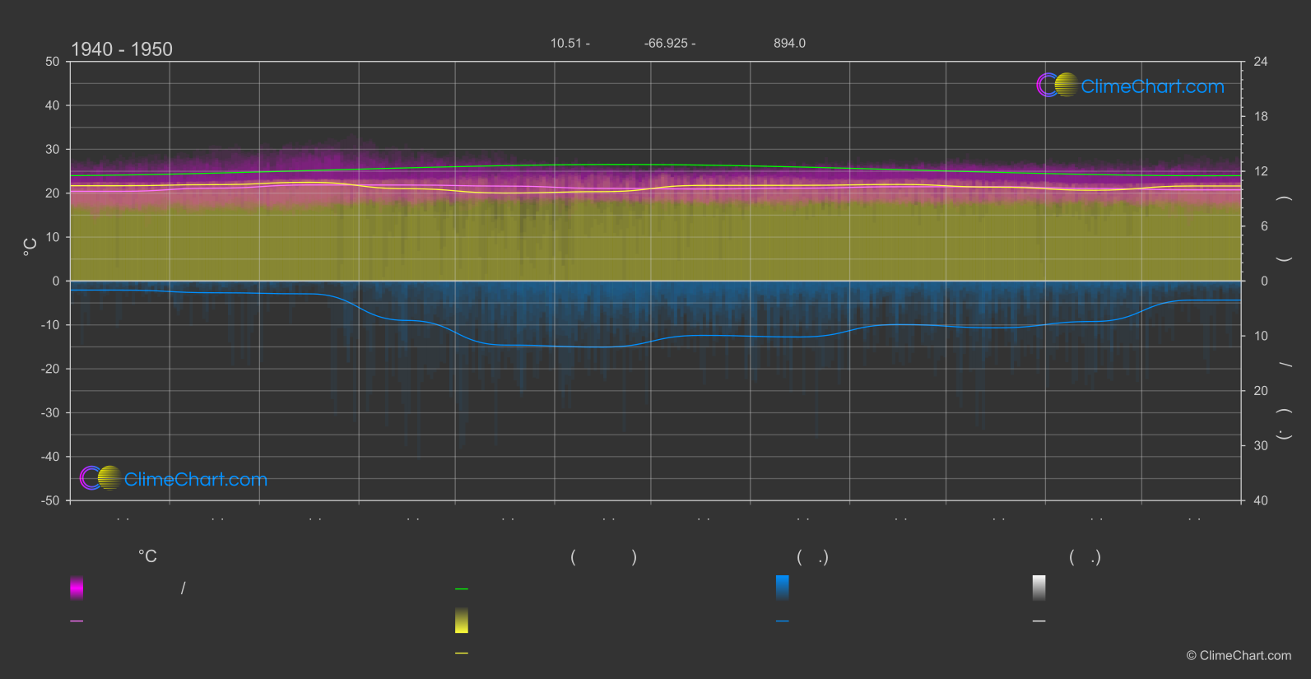Image resolution: width=1311 pixels, height=679 pixels.
Task: Click the °C heading in the legend
Action: tap(147, 557)
